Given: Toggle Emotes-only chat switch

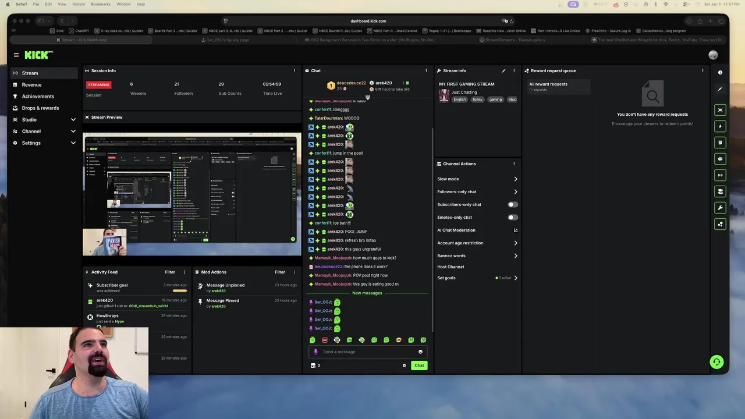Looking at the screenshot, I should tap(513, 218).
